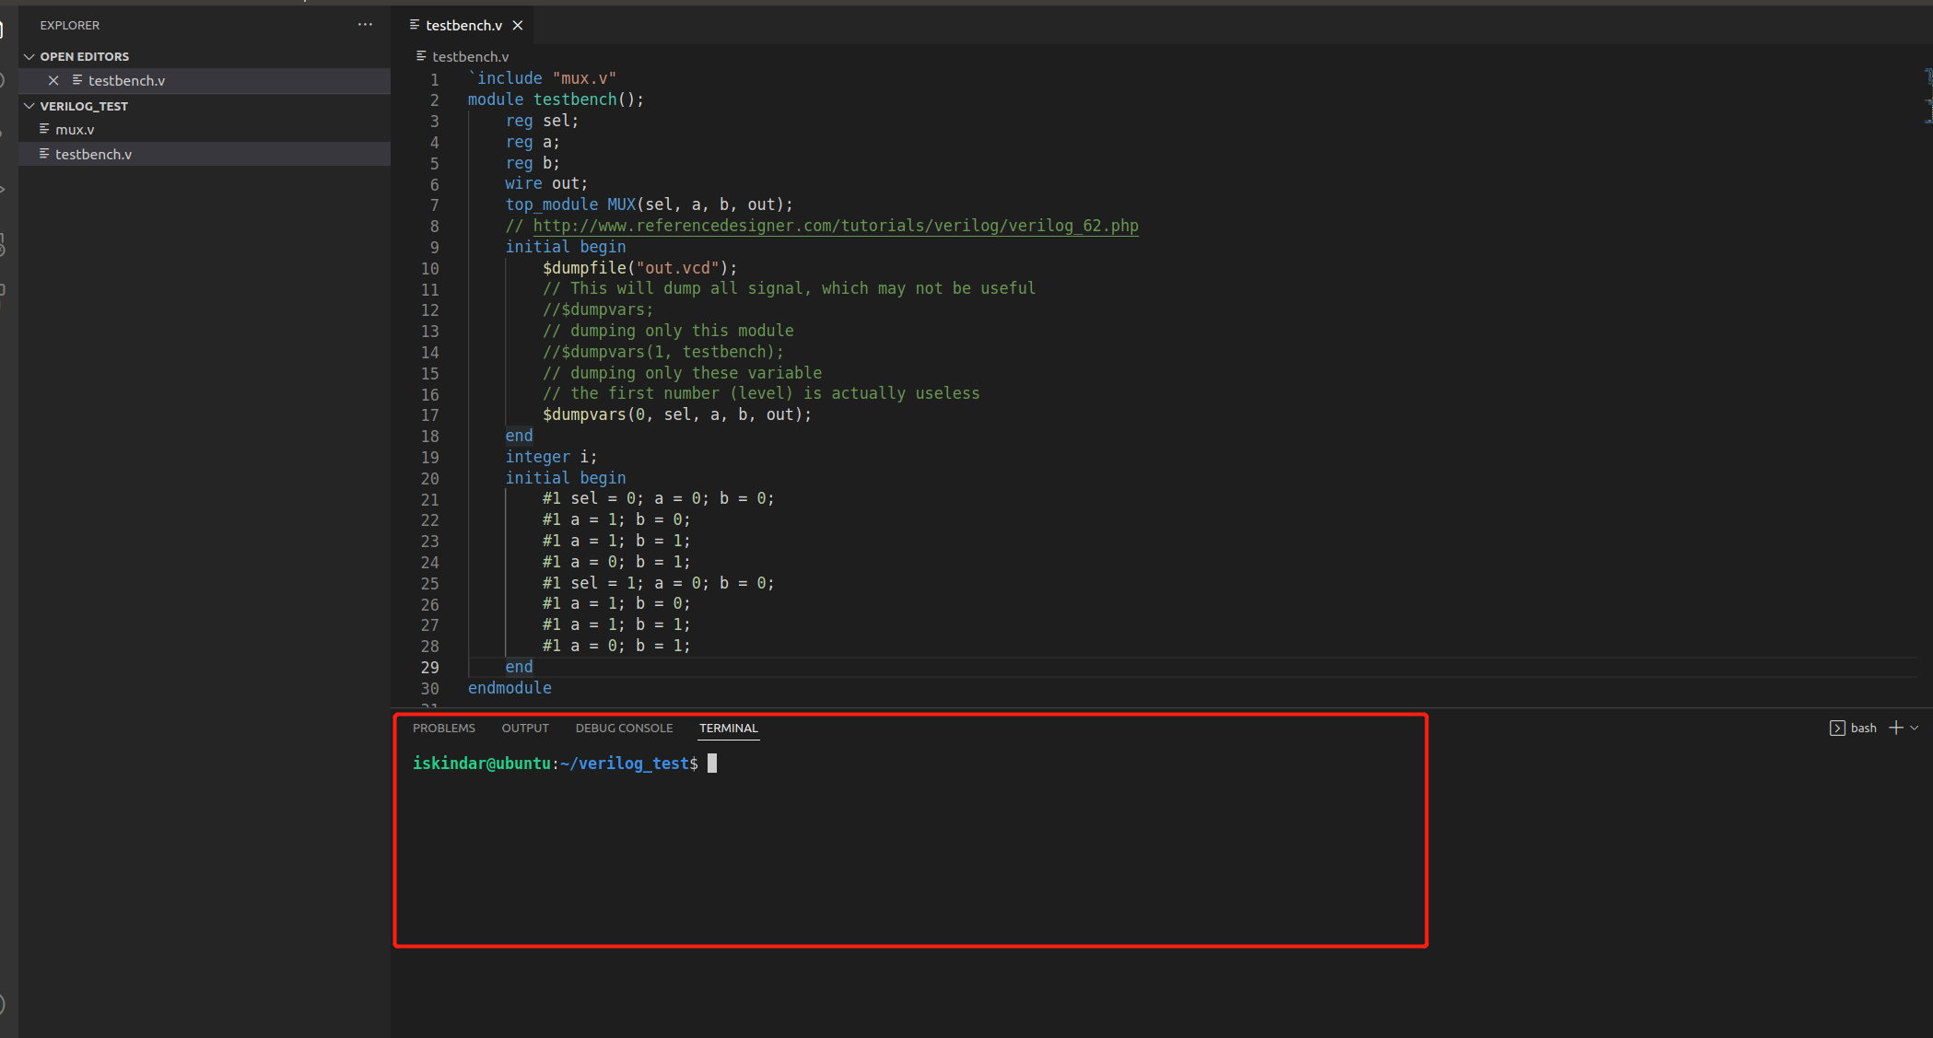
Task: Close testbench.v from the Open Editors list
Action: 53,81
